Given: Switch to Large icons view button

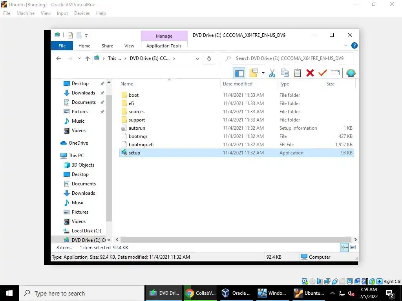Looking at the screenshot, I should pos(353,248).
